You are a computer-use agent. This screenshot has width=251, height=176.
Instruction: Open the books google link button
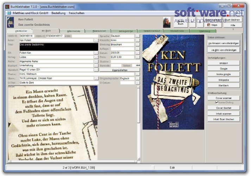point(224,74)
